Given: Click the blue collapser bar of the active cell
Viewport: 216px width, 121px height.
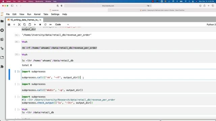Looking at the screenshot, I should tap(9, 75).
